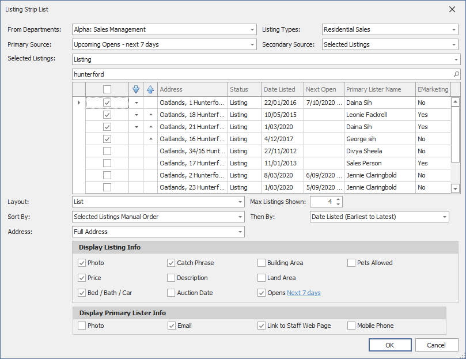Open the From Departments dropdown

(x=252, y=29)
